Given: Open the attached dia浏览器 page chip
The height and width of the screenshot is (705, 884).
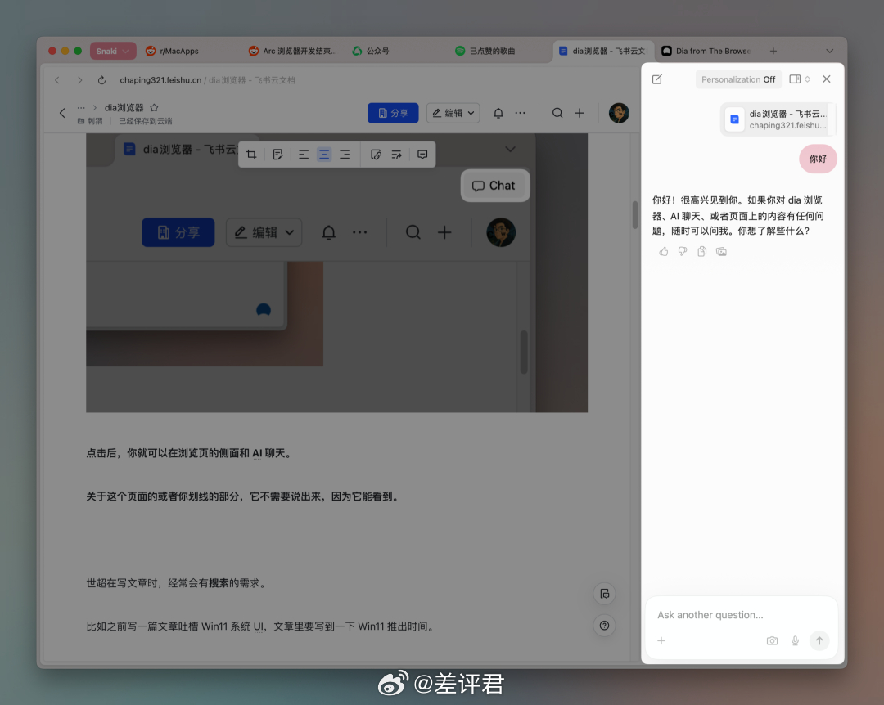Looking at the screenshot, I should [778, 119].
